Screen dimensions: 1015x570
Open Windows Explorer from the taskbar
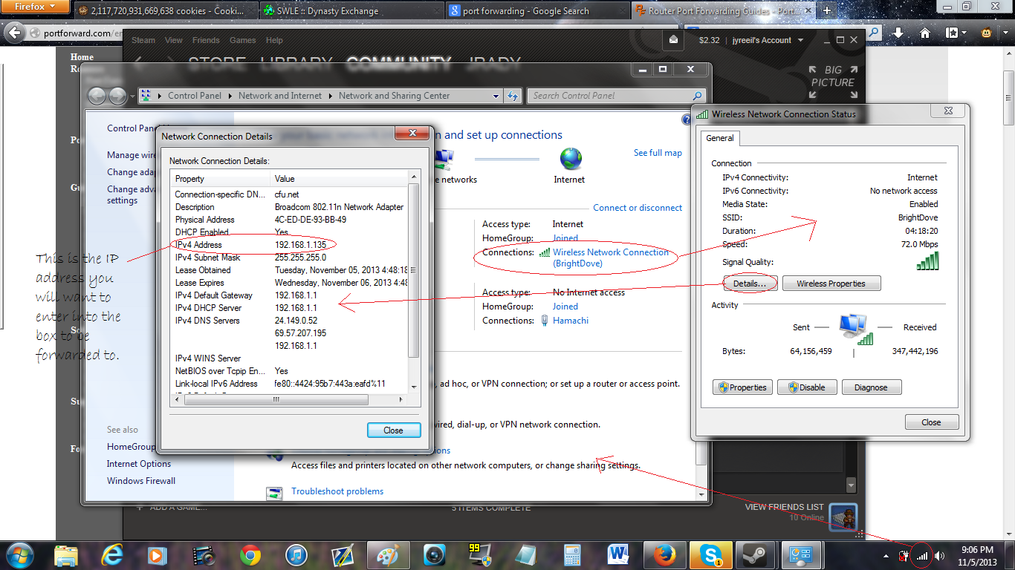pyautogui.click(x=66, y=554)
